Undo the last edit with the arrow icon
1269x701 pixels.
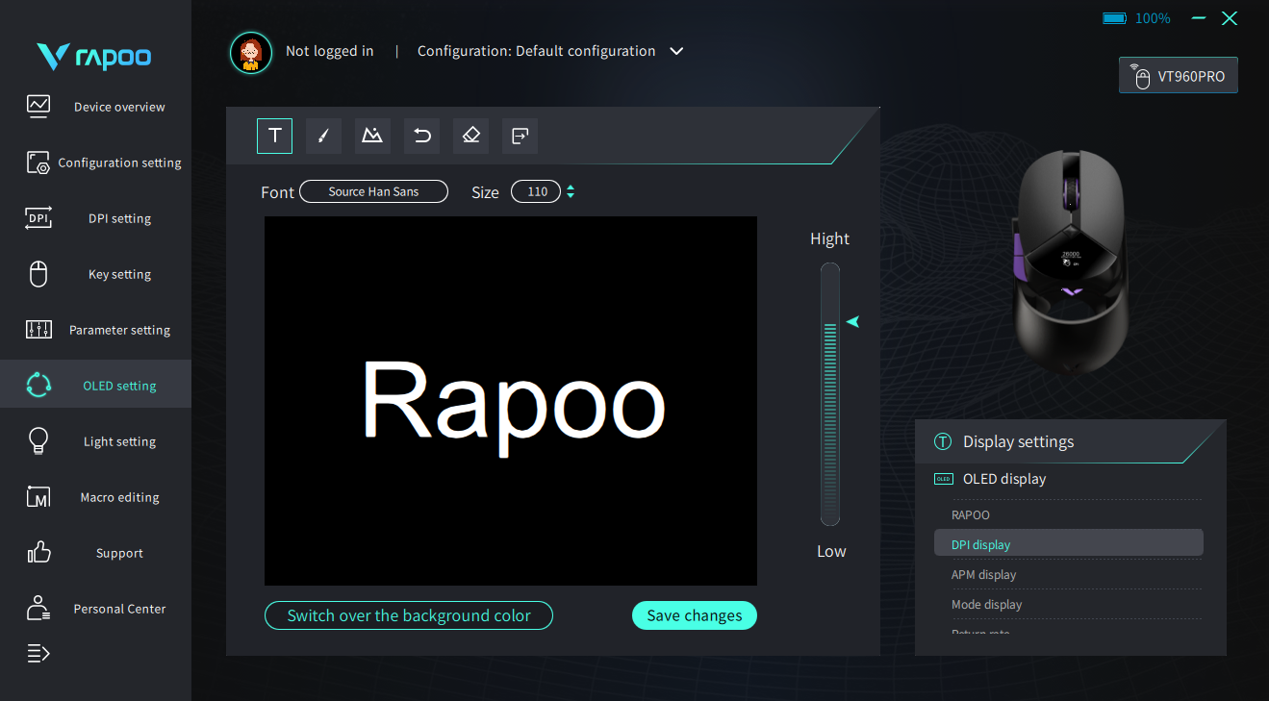421,136
